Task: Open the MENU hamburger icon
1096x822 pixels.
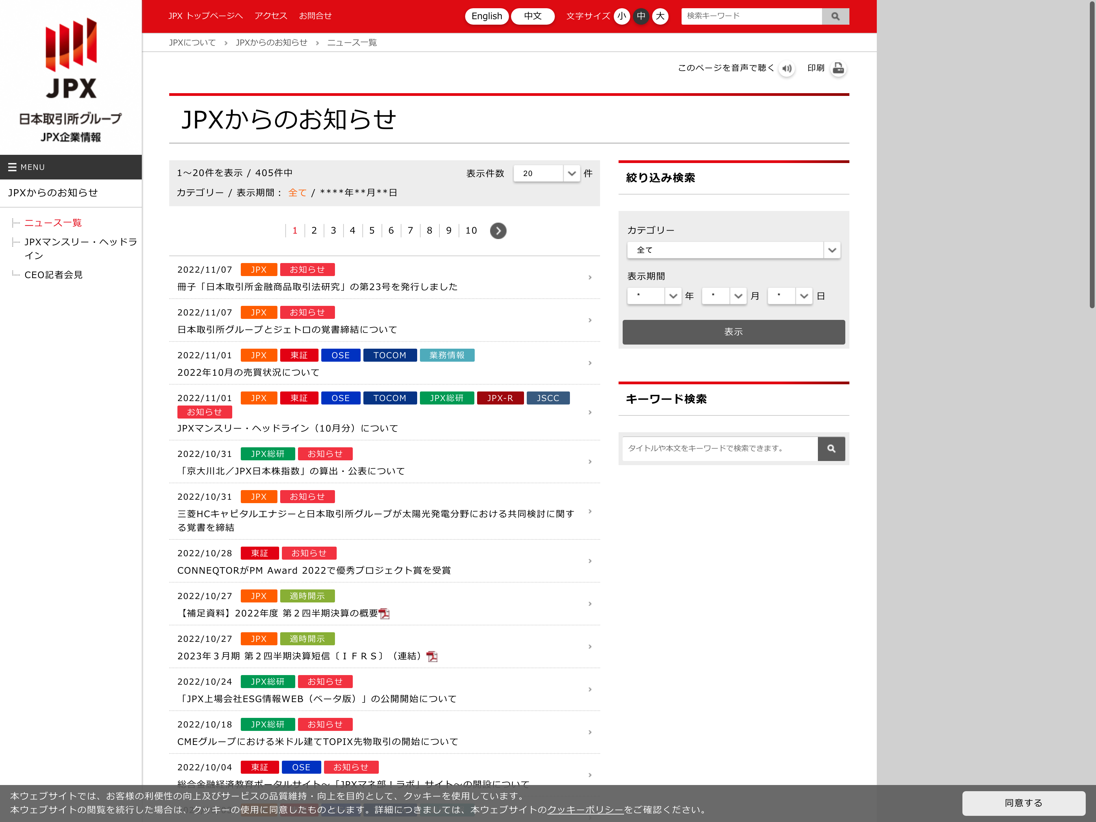Action: click(x=12, y=167)
